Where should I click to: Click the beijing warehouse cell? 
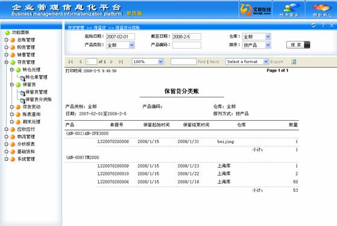(225, 142)
